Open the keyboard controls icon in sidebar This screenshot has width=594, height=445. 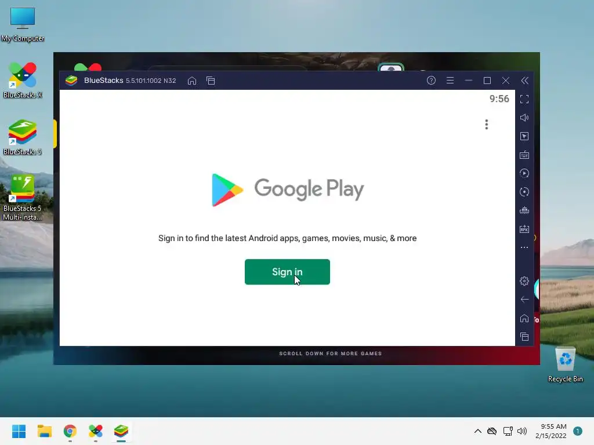tap(524, 155)
